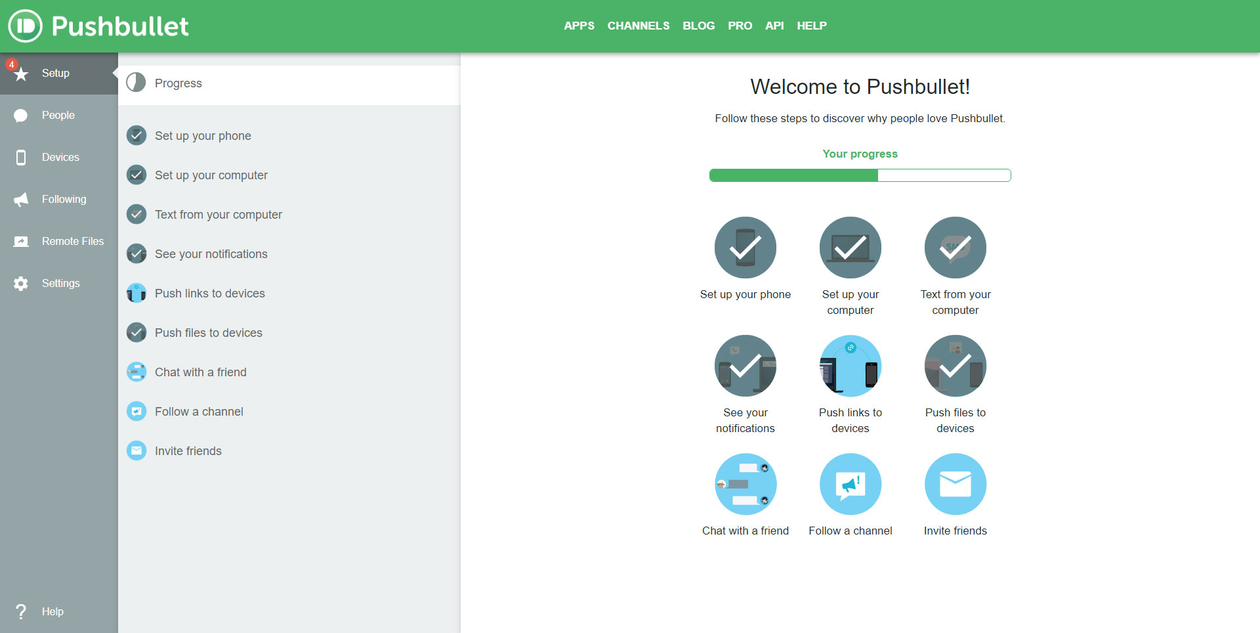Select the Set up your computer step label
The height and width of the screenshot is (633, 1260).
pos(211,175)
